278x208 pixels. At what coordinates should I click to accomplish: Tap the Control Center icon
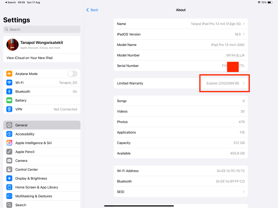point(9,169)
